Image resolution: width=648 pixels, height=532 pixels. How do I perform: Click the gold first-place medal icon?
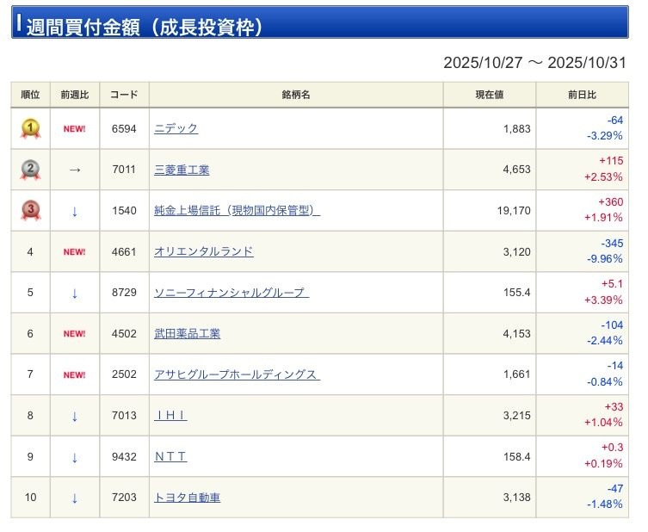pyautogui.click(x=30, y=129)
